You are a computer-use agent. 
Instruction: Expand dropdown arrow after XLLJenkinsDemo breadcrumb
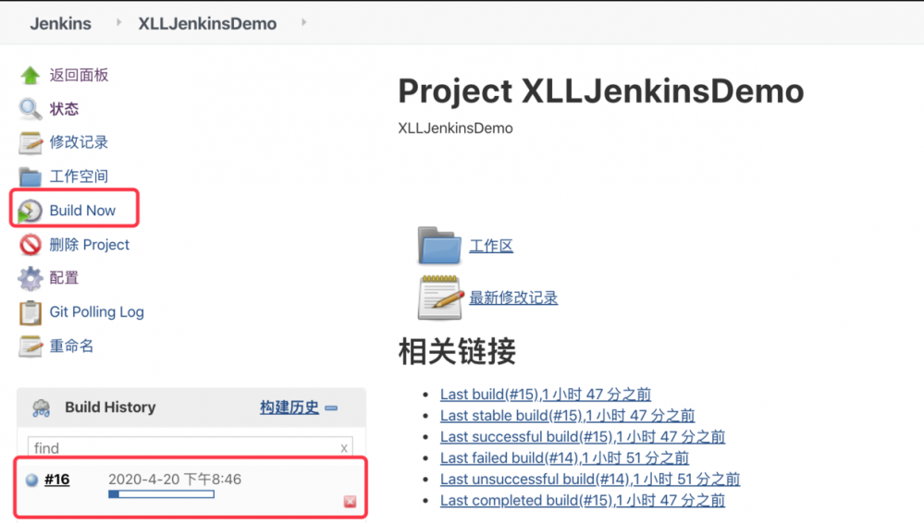point(304,22)
